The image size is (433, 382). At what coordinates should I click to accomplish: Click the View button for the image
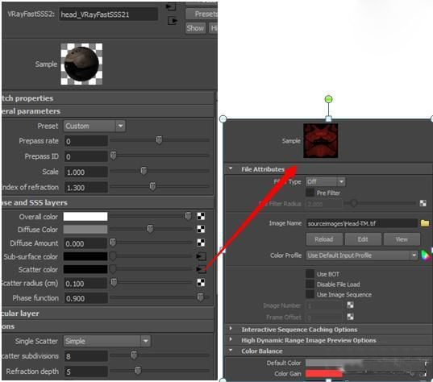[x=402, y=239]
